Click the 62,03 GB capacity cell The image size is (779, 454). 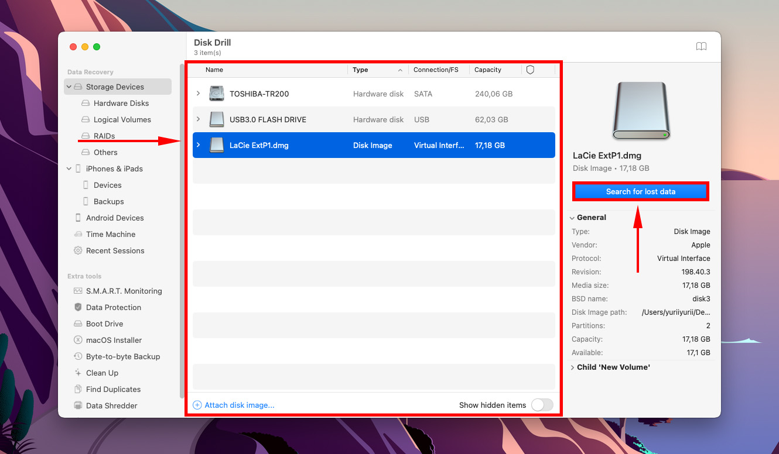click(x=491, y=119)
